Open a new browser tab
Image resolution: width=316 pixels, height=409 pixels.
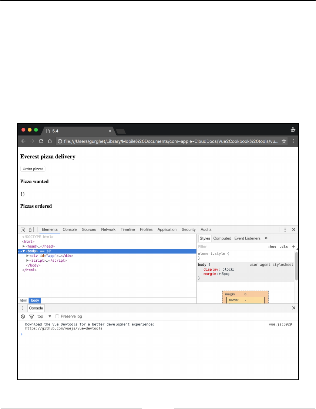coord(121,131)
